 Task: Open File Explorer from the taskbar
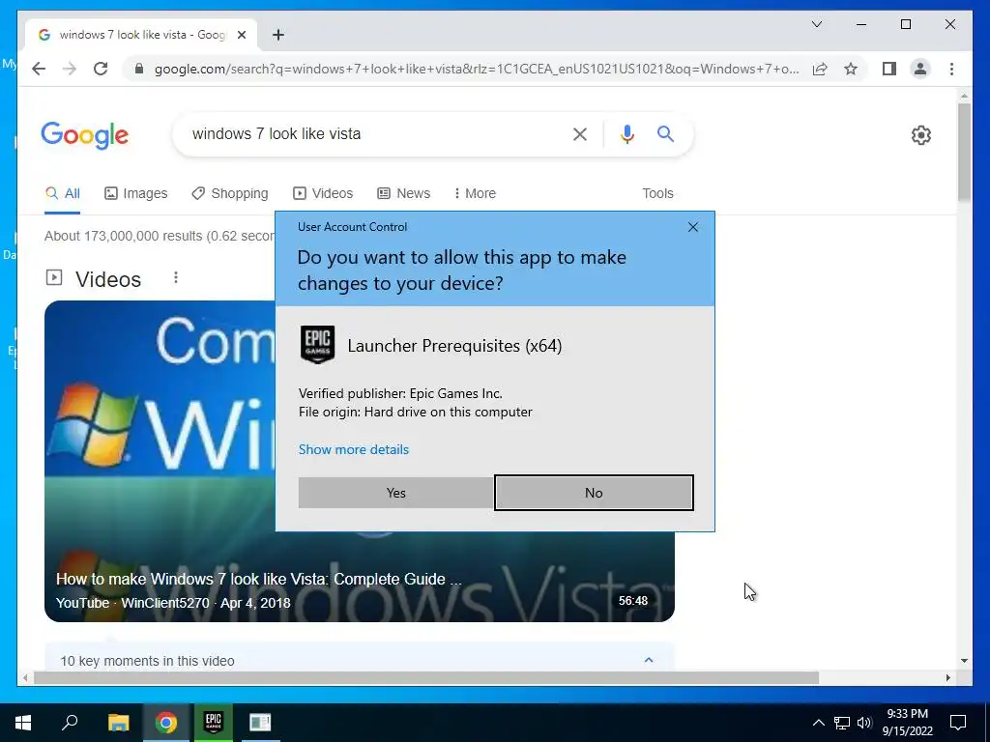pyautogui.click(x=118, y=722)
